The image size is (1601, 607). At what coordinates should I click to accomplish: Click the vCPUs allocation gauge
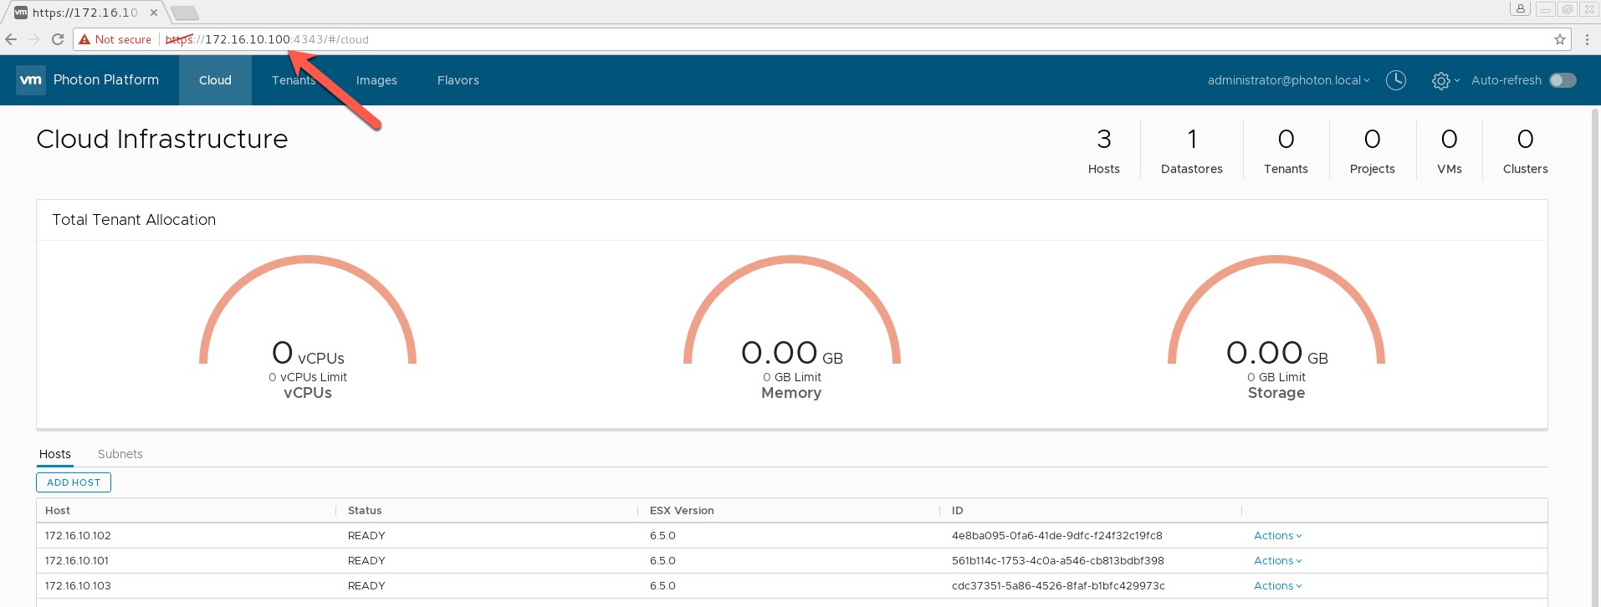point(308,328)
